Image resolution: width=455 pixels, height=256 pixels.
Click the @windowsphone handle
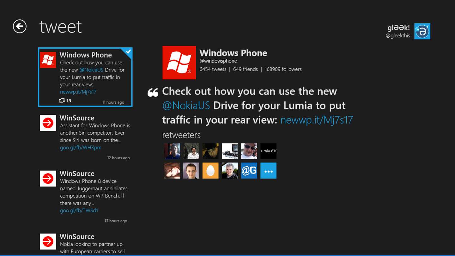218,61
